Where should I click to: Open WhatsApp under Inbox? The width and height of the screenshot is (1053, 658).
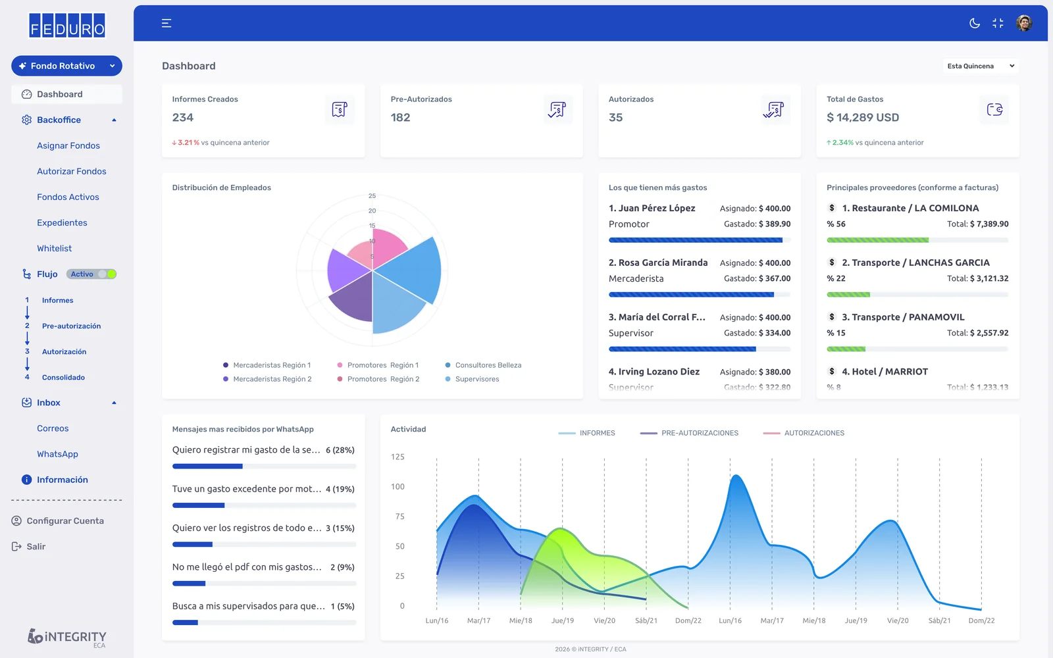point(57,454)
